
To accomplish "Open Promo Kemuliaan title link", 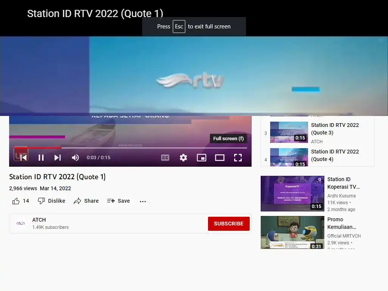I will (341, 223).
